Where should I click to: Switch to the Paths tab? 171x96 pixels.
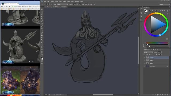point(154,48)
